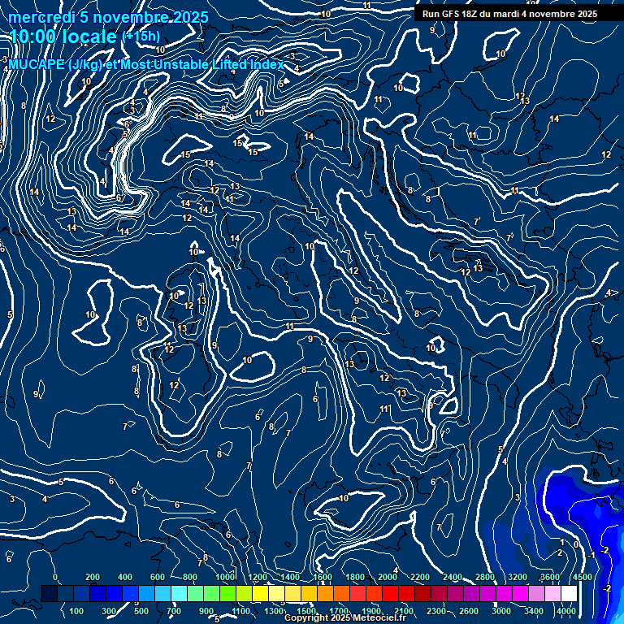Click the legend scale label "300"
The height and width of the screenshot is (624, 624).
109,611
